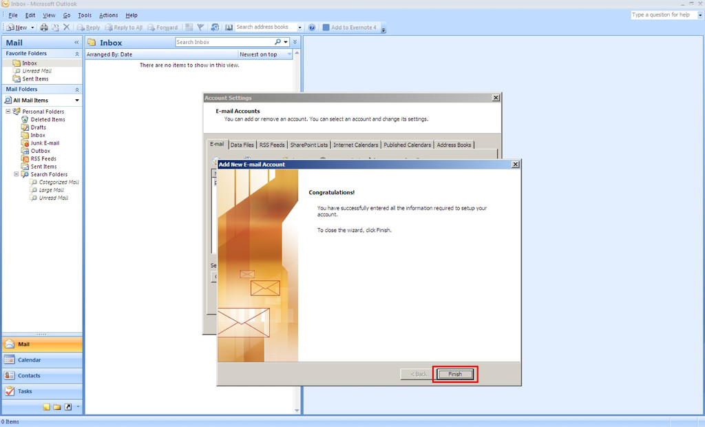Open the Search address books dropdown
Image resolution: width=705 pixels, height=427 pixels.
pyautogui.click(x=300, y=28)
